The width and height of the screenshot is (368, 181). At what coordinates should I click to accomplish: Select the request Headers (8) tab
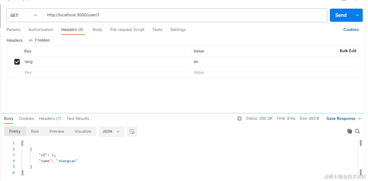click(x=72, y=30)
